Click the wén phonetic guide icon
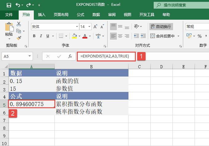 click(x=98, y=36)
